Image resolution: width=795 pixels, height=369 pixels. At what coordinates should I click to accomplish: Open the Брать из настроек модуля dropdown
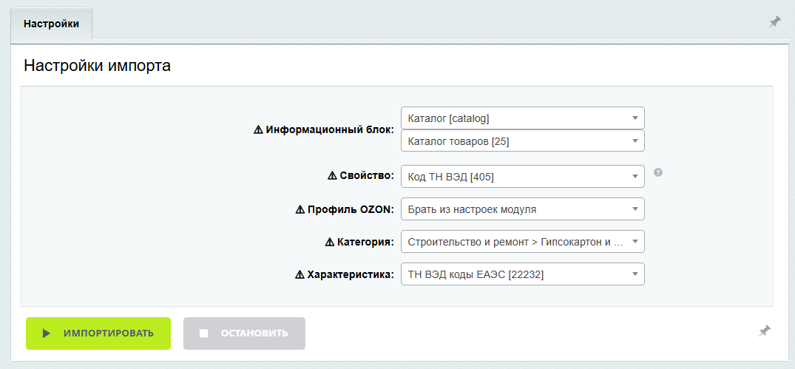coord(523,209)
